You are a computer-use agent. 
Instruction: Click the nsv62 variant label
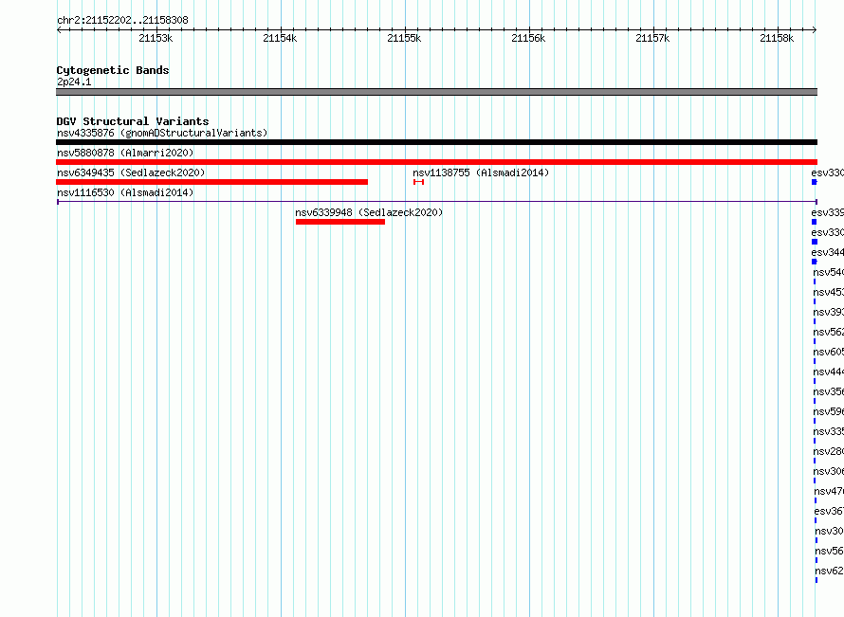[x=830, y=571]
